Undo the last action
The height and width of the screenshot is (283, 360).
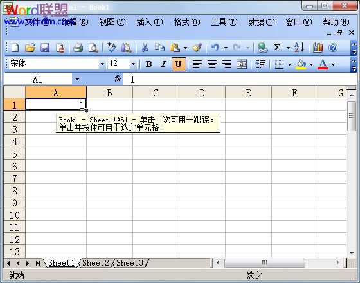[215, 48]
